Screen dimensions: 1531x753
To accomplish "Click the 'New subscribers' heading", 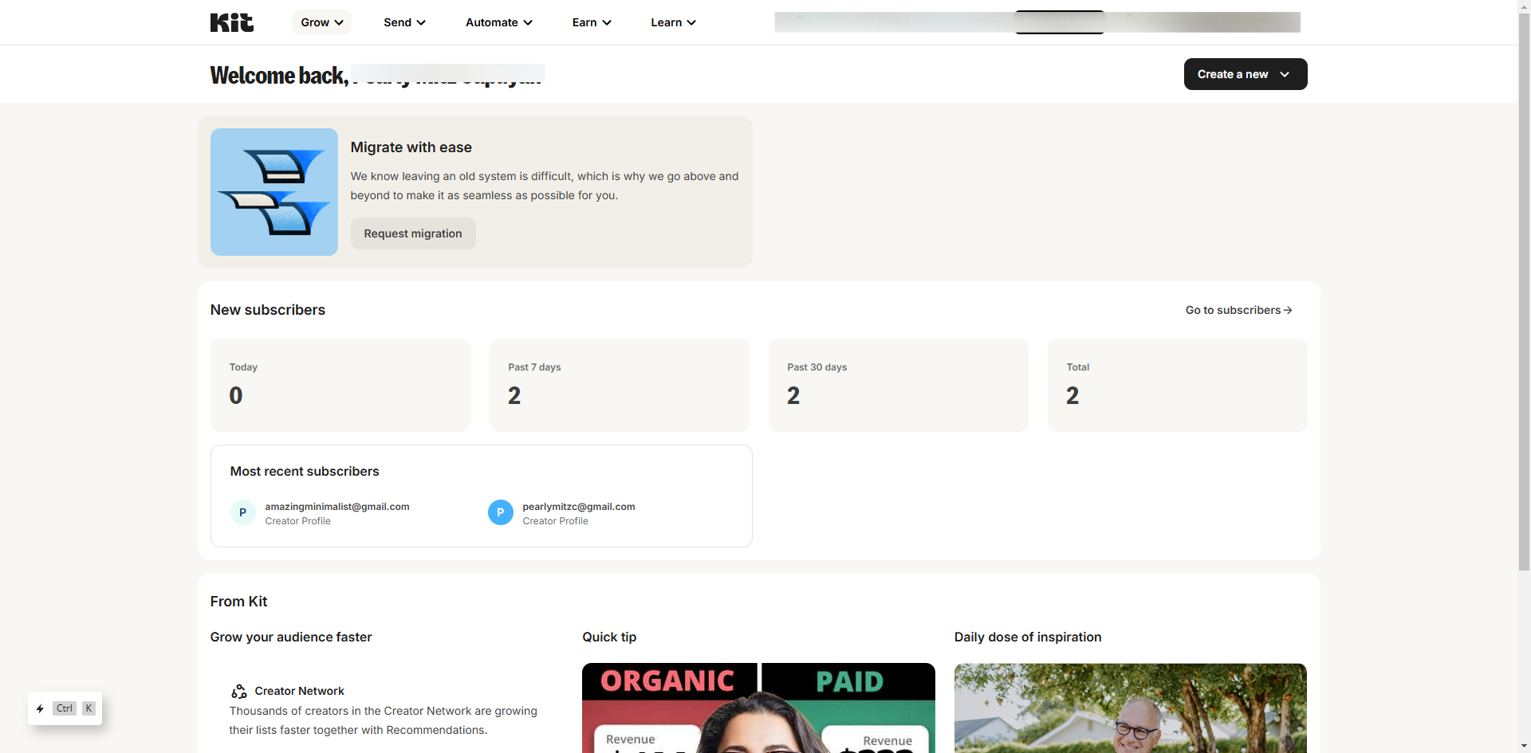I will coord(268,310).
